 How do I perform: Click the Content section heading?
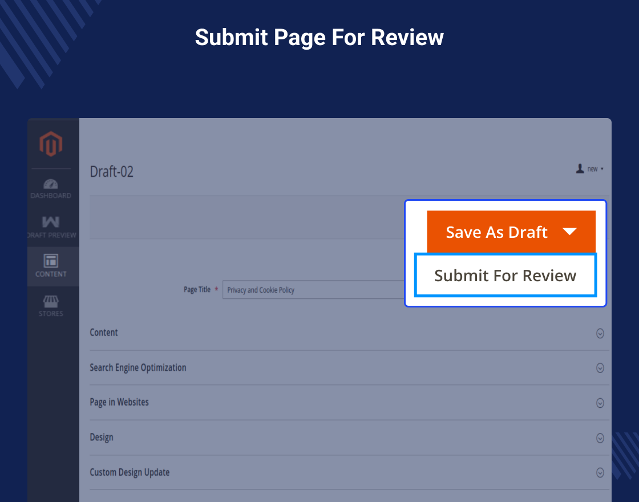(x=103, y=333)
